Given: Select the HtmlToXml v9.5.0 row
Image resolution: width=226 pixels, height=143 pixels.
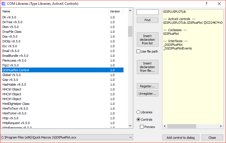Looking at the screenshot, I should pyautogui.click(x=63, y=113).
